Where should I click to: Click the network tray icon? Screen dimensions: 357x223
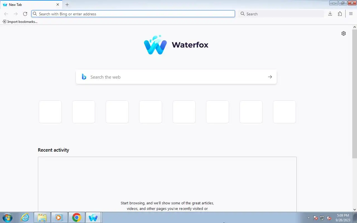(322, 218)
